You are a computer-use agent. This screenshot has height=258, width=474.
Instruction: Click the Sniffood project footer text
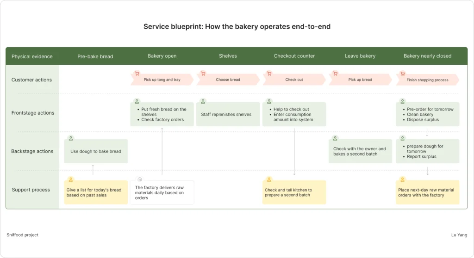point(22,235)
